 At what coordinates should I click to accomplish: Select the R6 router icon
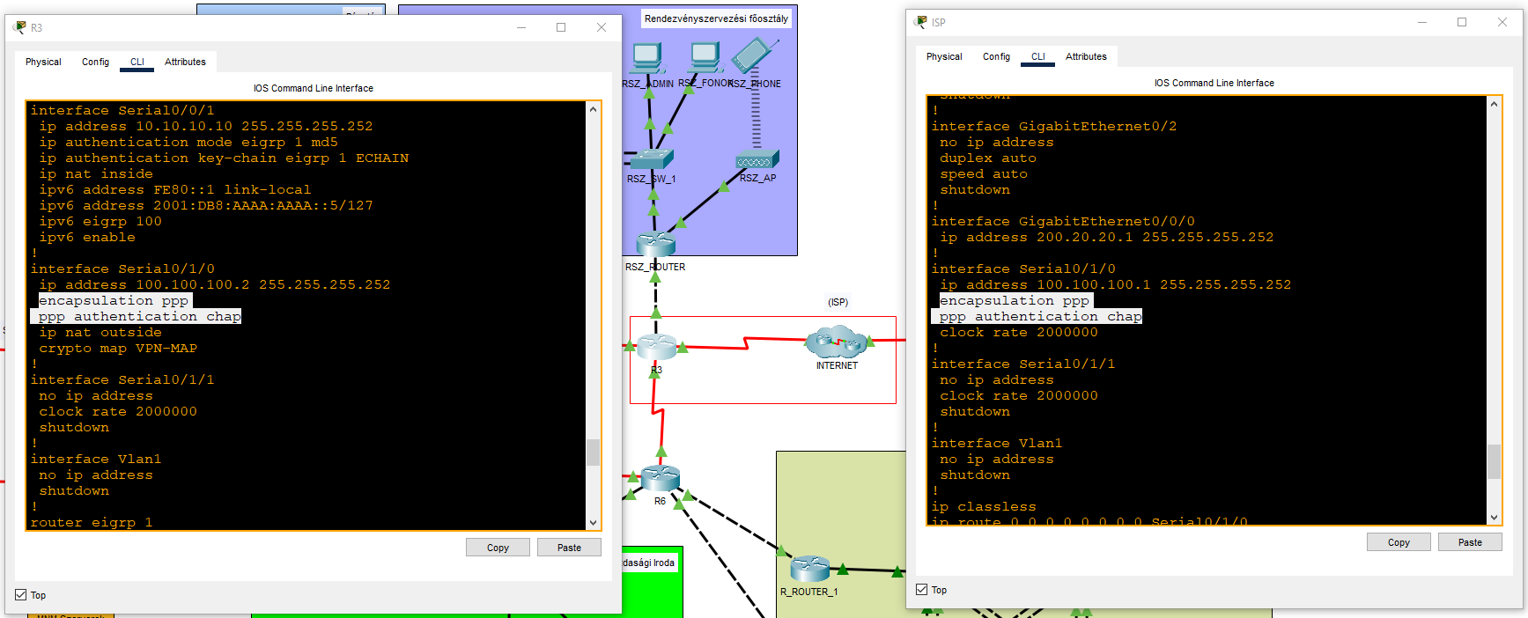click(660, 478)
